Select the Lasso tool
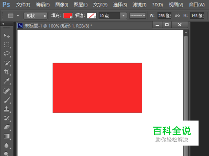 7,54
